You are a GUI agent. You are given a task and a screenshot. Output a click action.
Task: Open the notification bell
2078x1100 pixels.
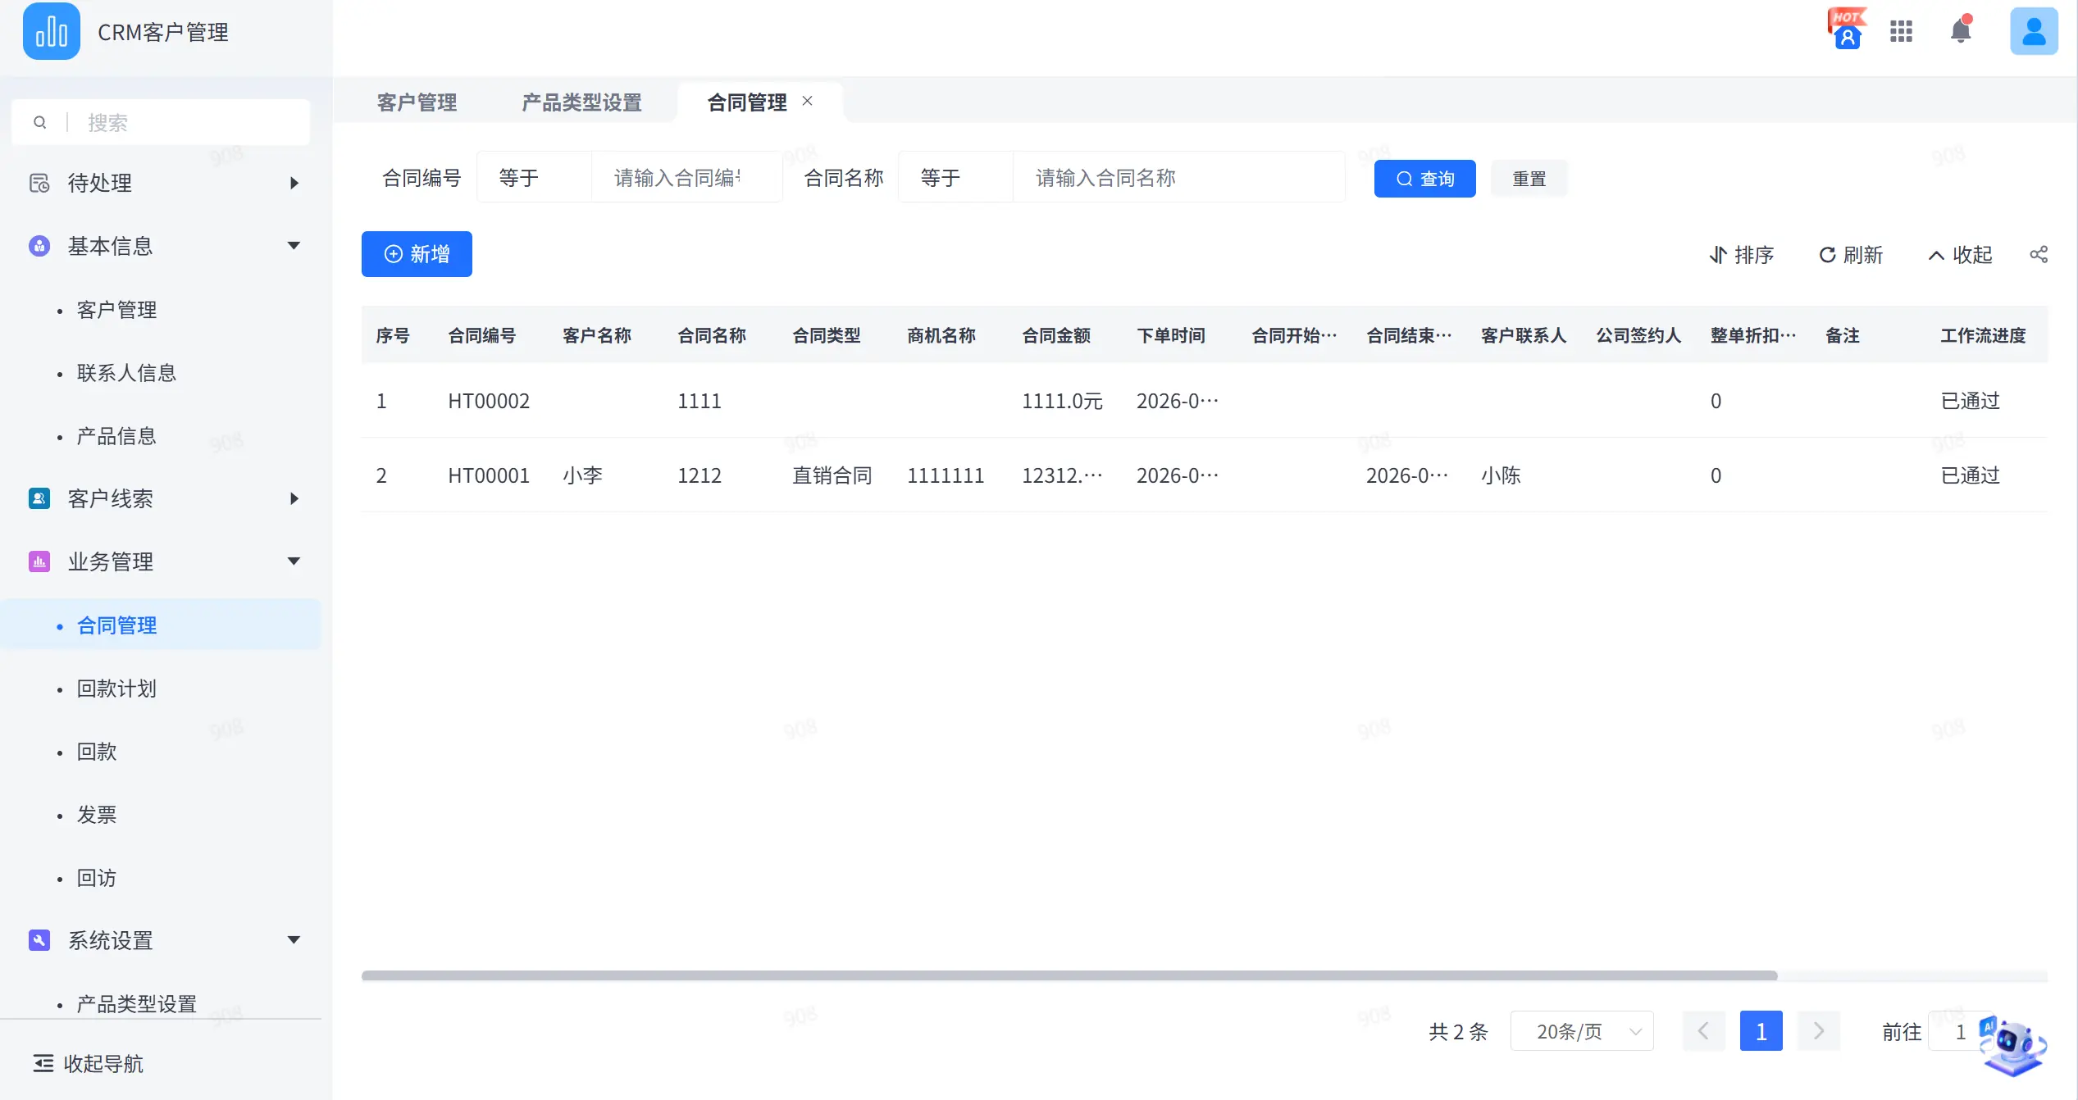(1961, 30)
